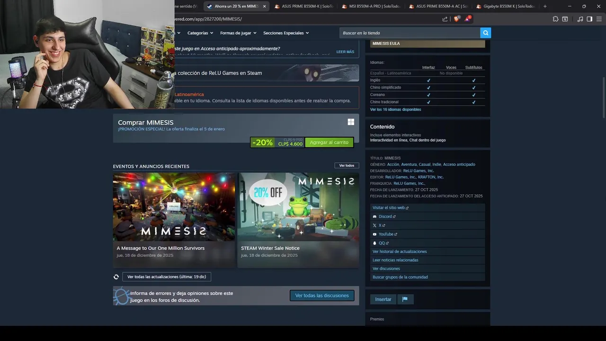Switch to the Gigabyte B550M K tab
606x341 pixels.
tap(507, 6)
